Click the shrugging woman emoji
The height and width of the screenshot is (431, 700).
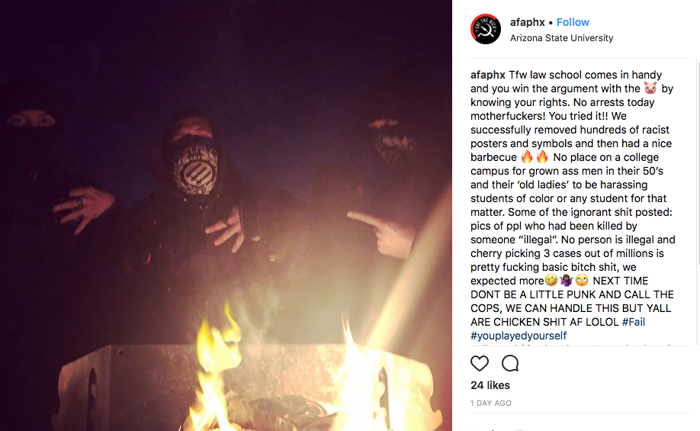[x=566, y=281]
